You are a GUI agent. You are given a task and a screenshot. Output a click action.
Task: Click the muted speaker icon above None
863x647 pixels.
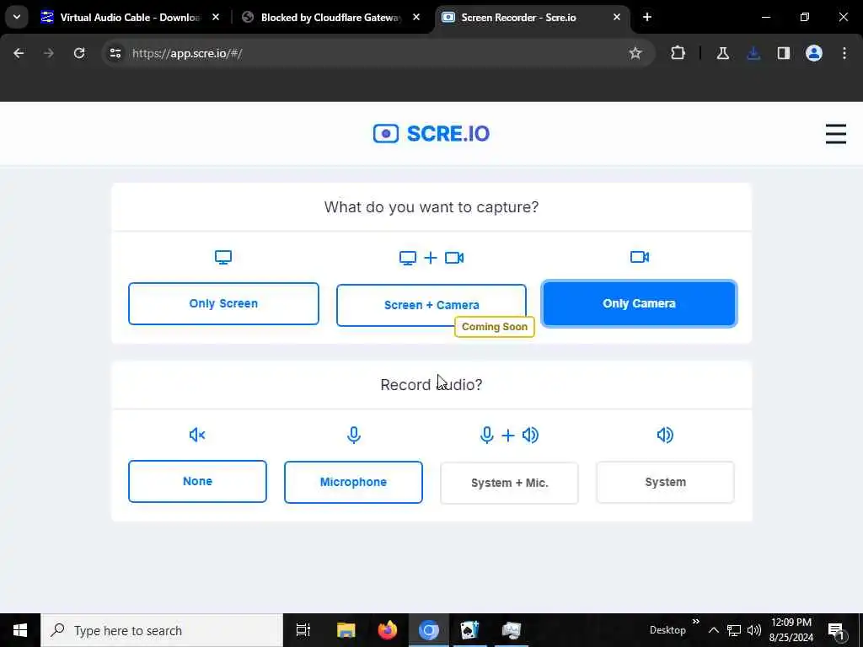pyautogui.click(x=197, y=436)
